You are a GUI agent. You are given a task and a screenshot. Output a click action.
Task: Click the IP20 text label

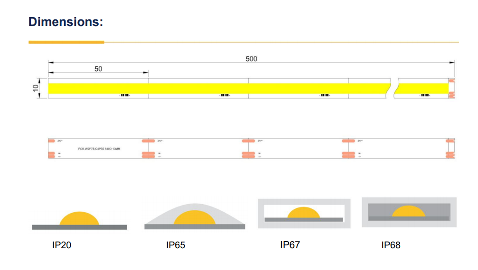click(x=62, y=245)
